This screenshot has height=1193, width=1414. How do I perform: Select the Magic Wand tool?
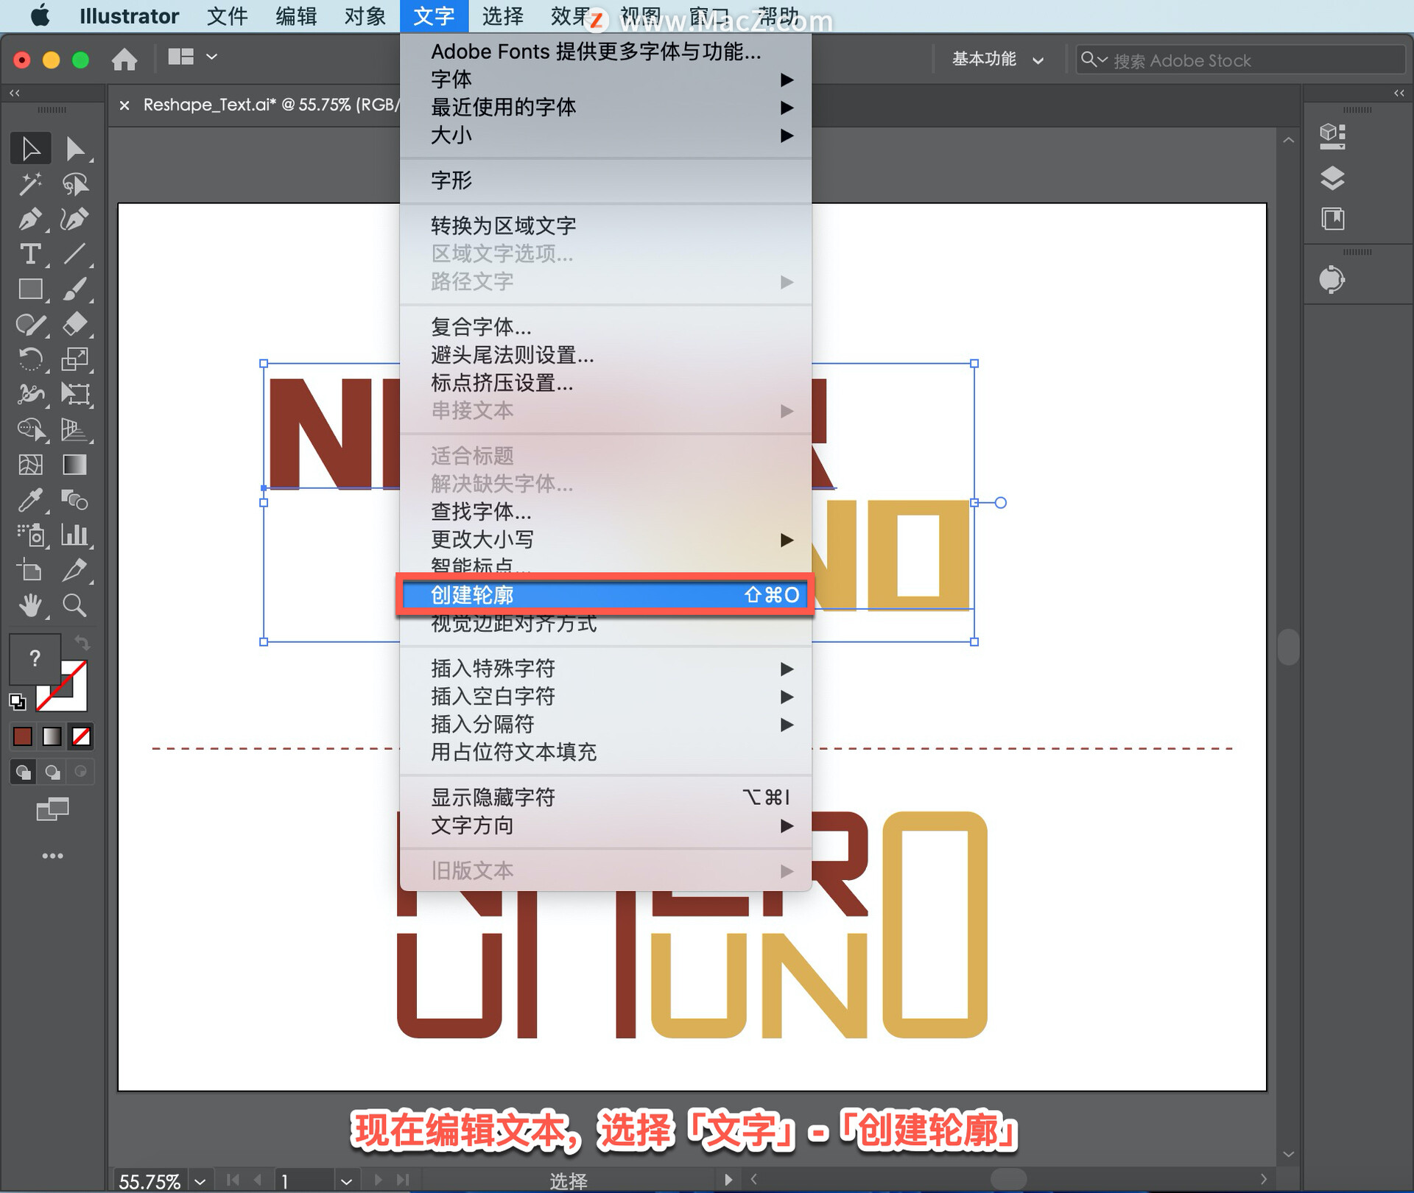click(x=29, y=183)
